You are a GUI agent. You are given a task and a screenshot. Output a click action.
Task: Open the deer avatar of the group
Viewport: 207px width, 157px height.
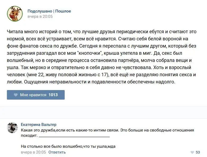[x=15, y=14]
